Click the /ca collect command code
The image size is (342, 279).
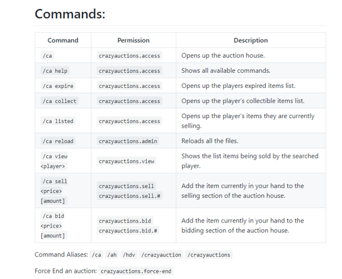[59, 101]
